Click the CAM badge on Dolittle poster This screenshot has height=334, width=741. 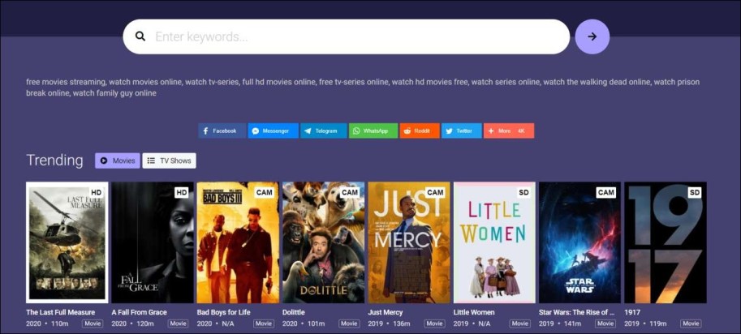coord(349,192)
